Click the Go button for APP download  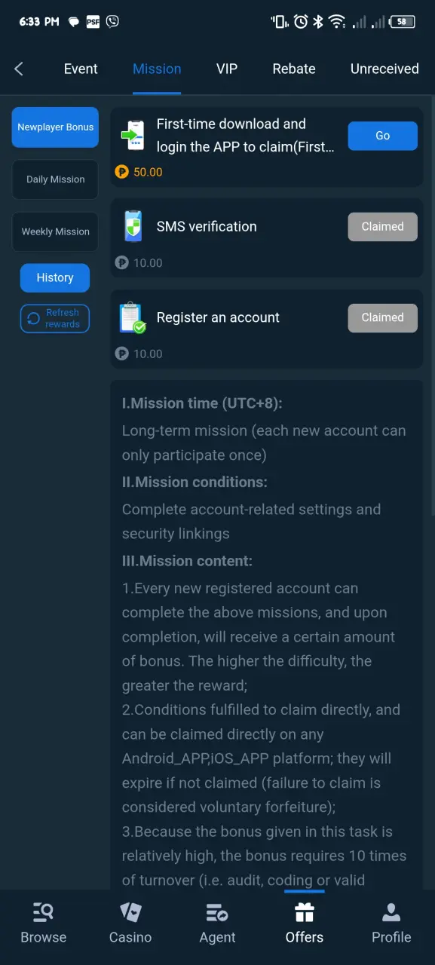[382, 136]
